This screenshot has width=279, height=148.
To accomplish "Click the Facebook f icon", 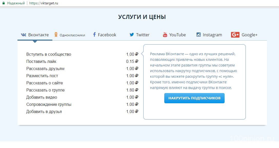I will pyautogui.click(x=94, y=35).
